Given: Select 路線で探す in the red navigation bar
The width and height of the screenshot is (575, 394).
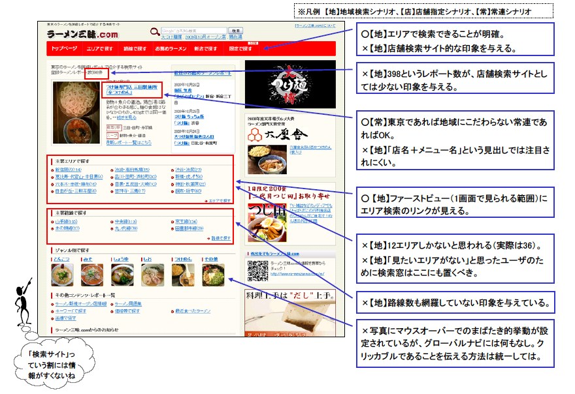Looking at the screenshot, I should click(135, 48).
